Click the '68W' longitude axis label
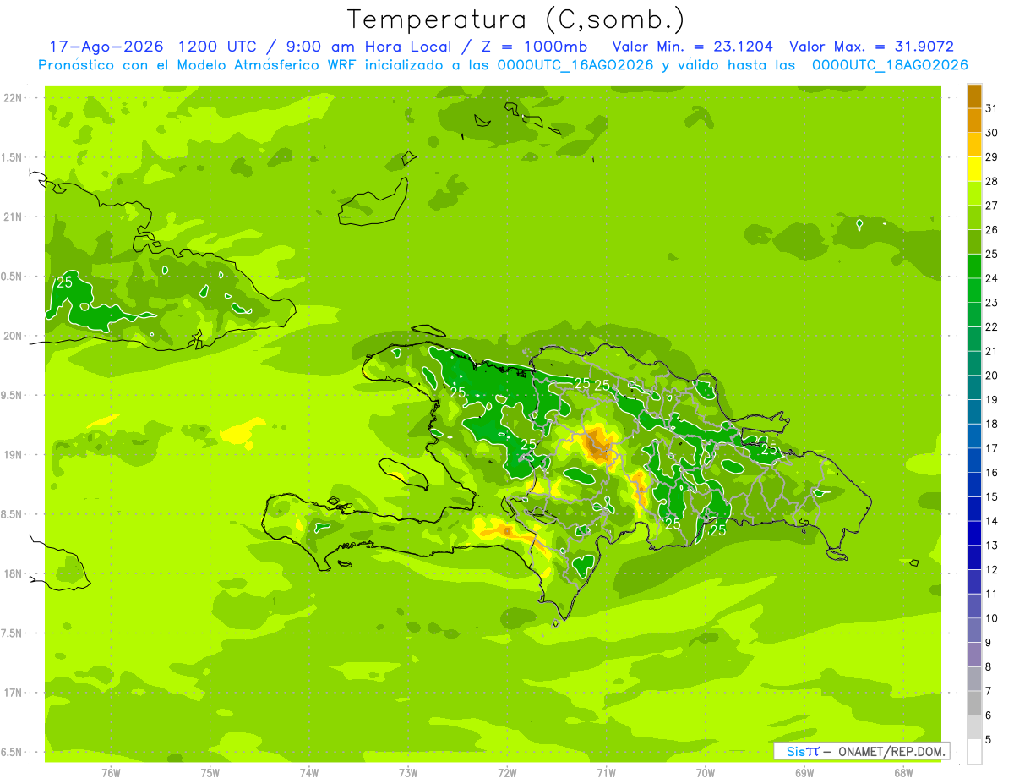This screenshot has height=784, width=1014. [x=903, y=774]
